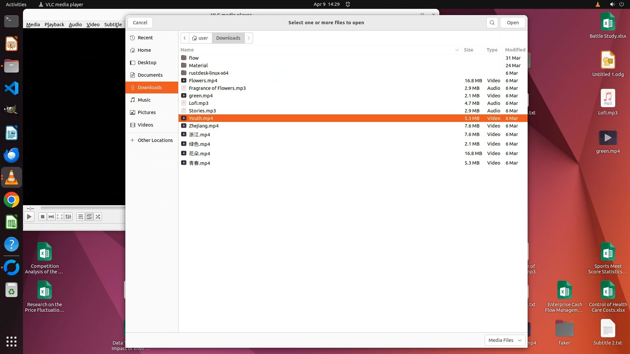Image resolution: width=630 pixels, height=354 pixels.
Task: Click the path bar forward chevron
Action: (249, 38)
